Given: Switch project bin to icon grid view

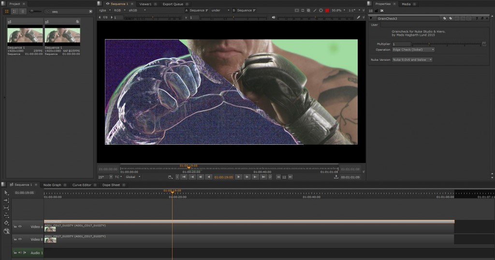Looking at the screenshot, I should click(7, 11).
